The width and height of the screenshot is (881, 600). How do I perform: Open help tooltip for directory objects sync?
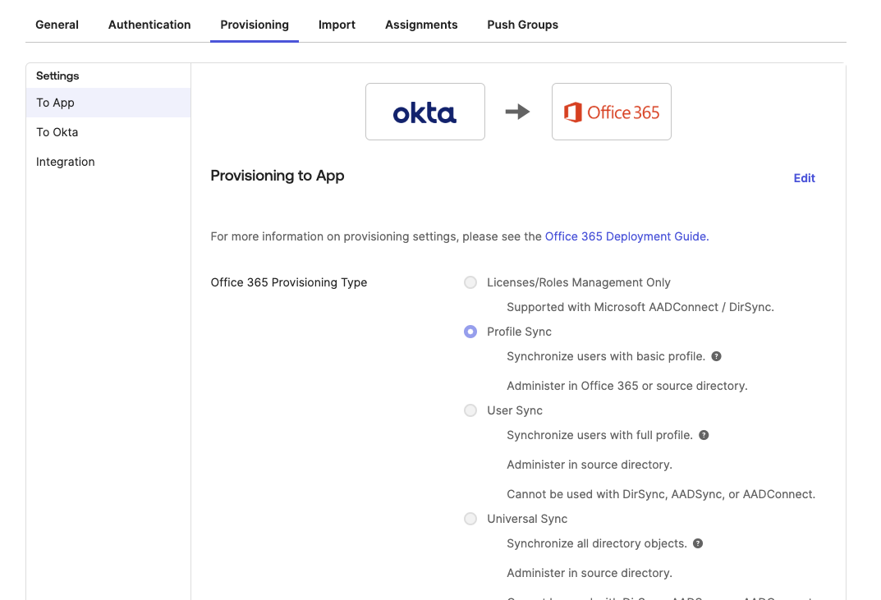click(697, 543)
